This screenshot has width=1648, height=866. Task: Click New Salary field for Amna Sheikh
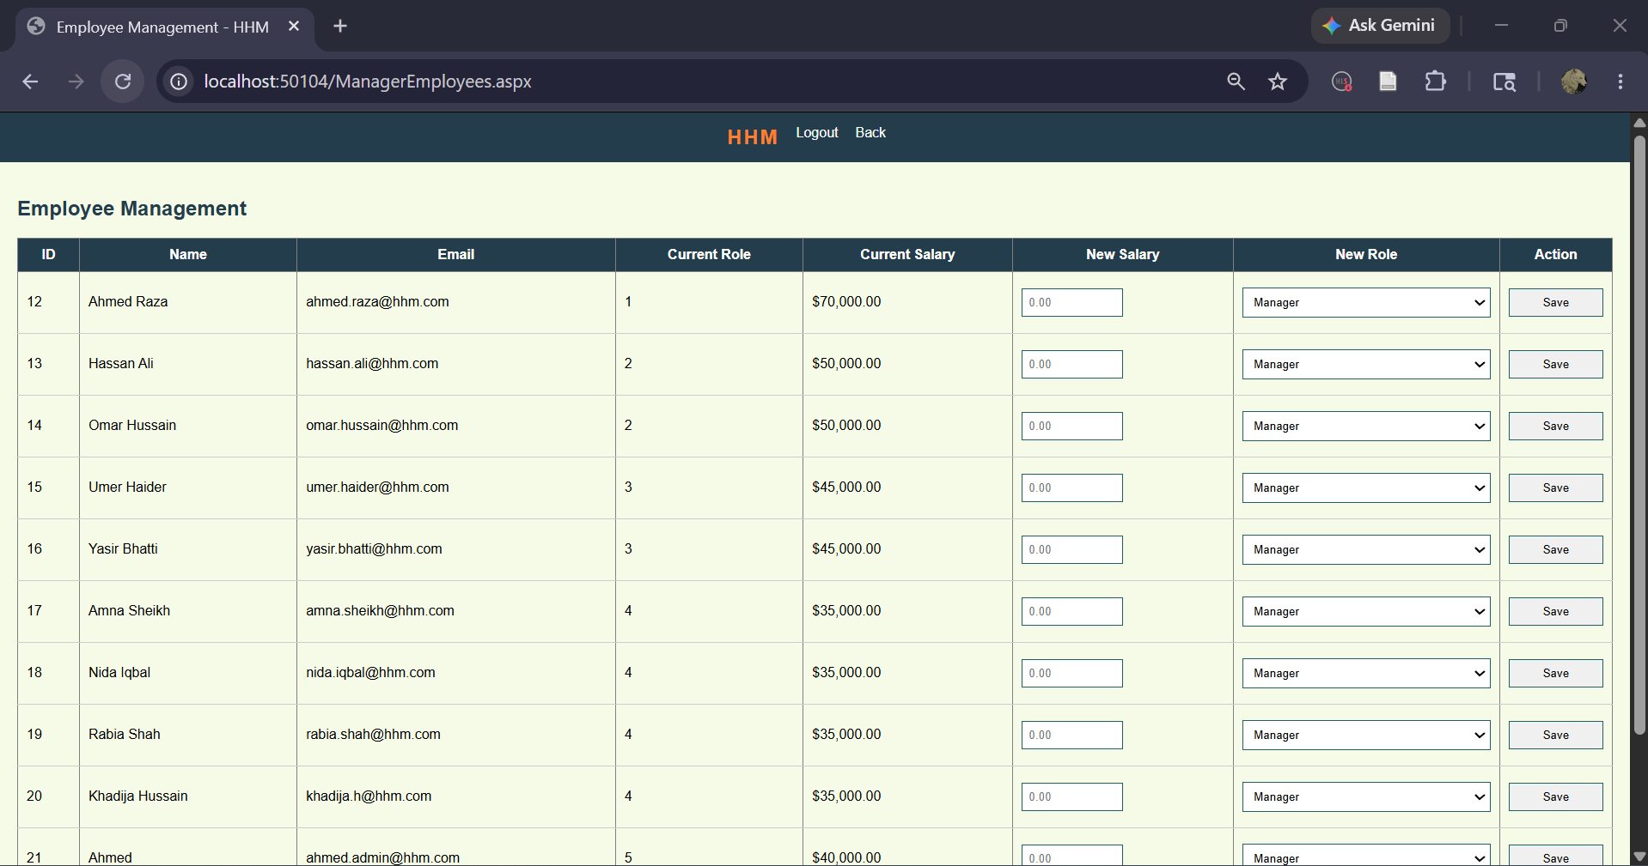point(1071,611)
